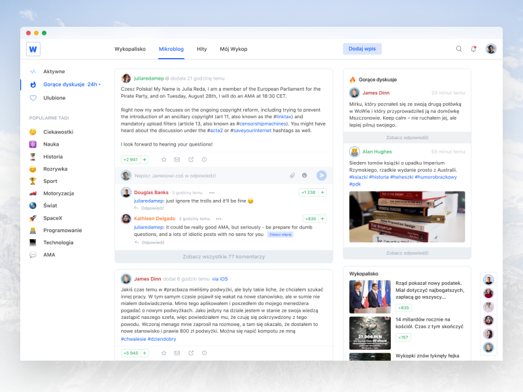Screen dimensions: 523x392
Task: Expand the 24h time range dropdown
Action: (x=94, y=84)
